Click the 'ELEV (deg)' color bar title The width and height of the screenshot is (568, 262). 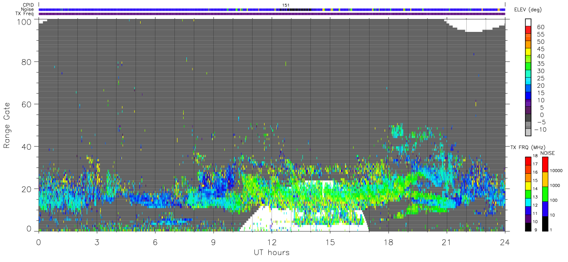[528, 11]
